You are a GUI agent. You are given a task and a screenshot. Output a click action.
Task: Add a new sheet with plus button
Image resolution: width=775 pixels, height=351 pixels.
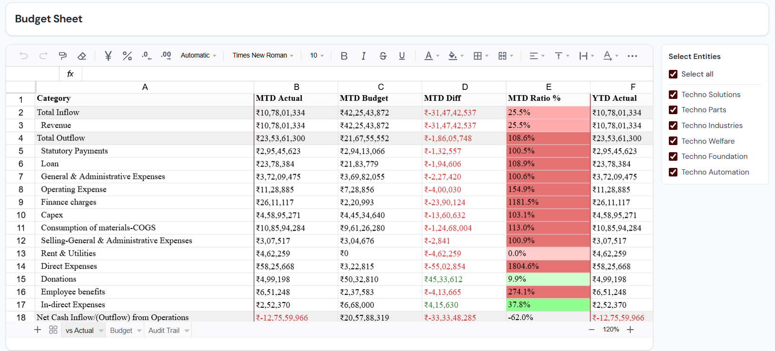[38, 330]
